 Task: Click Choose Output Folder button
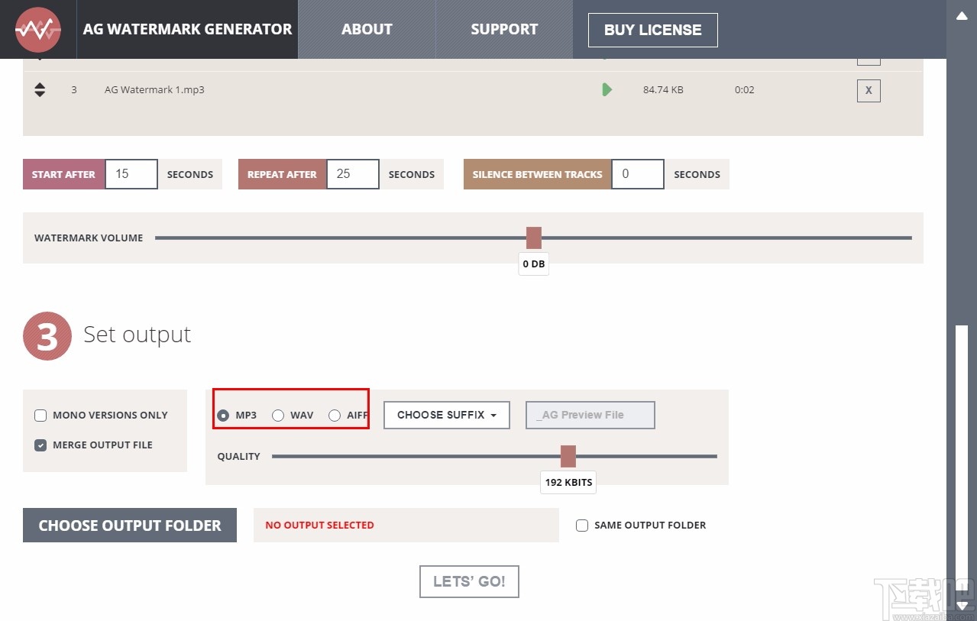click(130, 526)
